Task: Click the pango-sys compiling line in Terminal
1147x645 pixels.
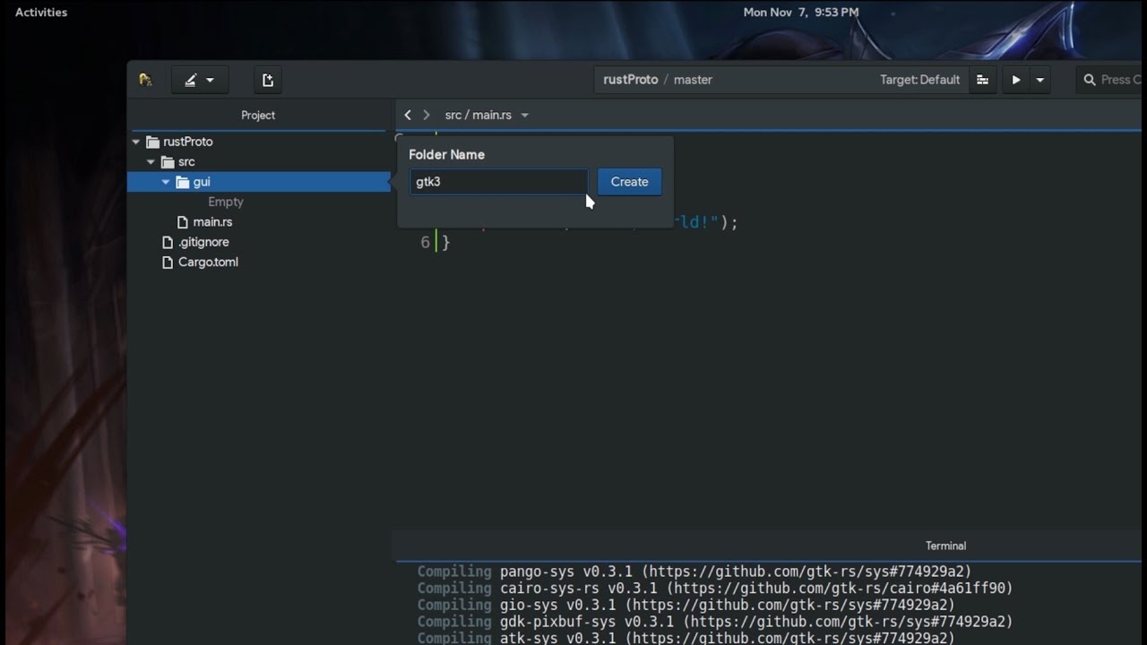Action: click(694, 572)
